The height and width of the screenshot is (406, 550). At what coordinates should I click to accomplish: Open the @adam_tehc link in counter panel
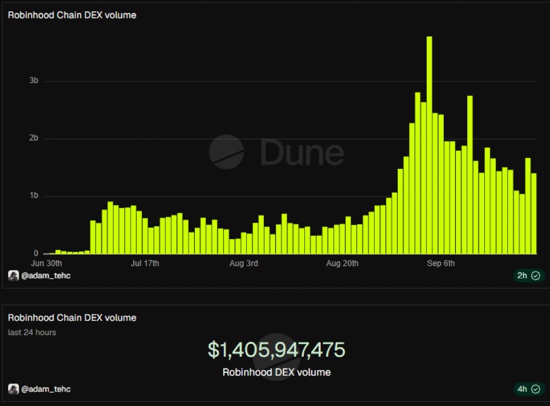pyautogui.click(x=46, y=389)
